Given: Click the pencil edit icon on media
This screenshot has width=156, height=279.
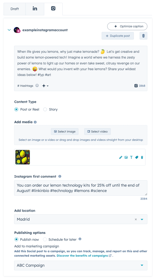Looking at the screenshot, I should pyautogui.click(x=121, y=157).
